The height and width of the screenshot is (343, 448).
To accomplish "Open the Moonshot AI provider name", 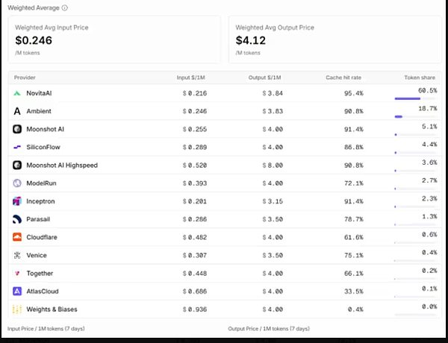I will [x=45, y=129].
